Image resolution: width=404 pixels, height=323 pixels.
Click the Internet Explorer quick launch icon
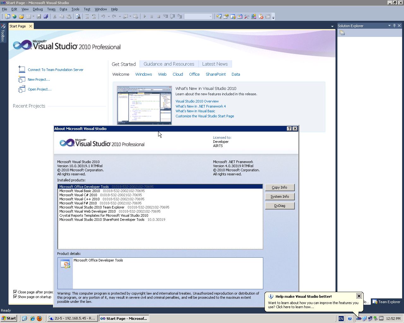[32, 319]
